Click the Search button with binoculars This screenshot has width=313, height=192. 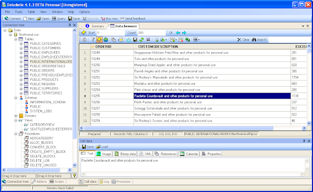[259, 40]
